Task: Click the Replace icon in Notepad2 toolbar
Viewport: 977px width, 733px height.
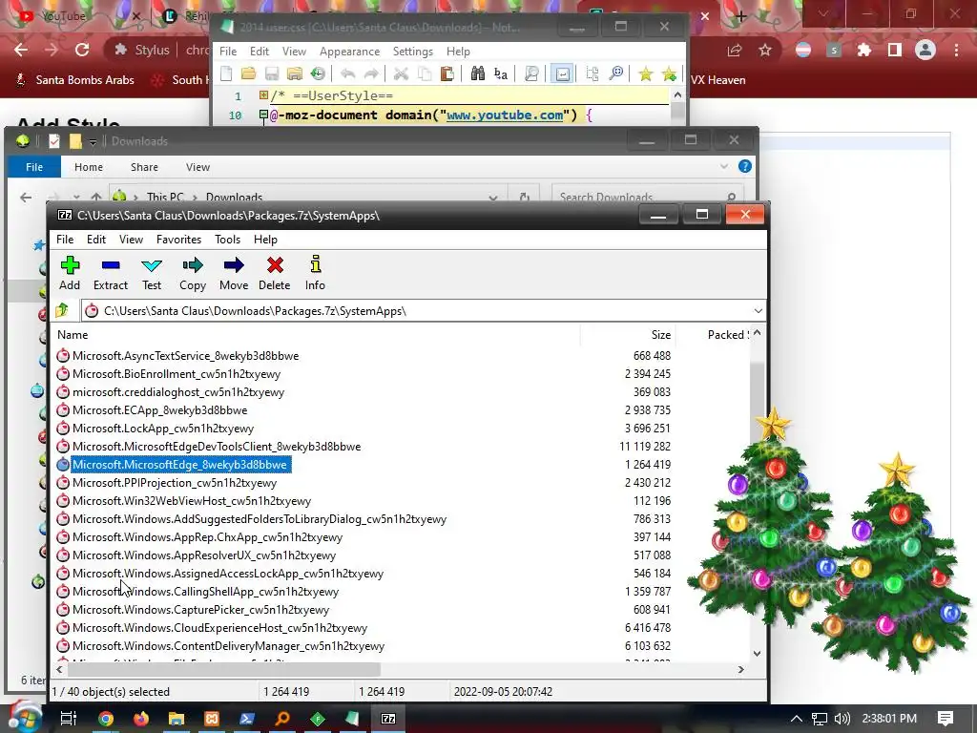Action: 500,74
